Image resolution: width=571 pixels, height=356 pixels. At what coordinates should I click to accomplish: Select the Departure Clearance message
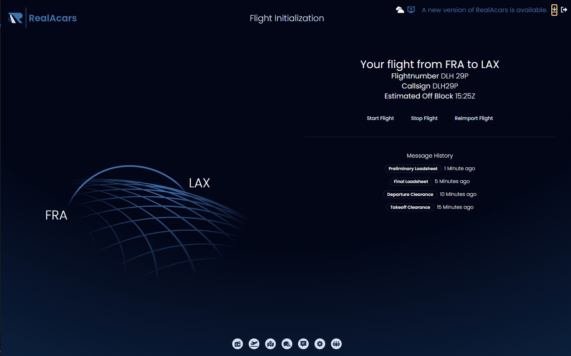tap(410, 194)
